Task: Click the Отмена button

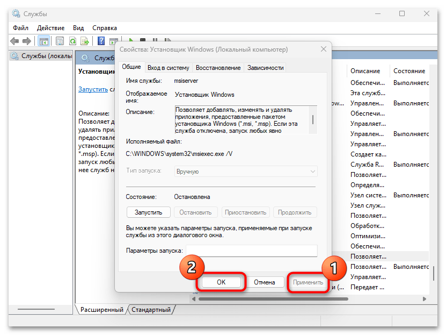Action: click(265, 282)
